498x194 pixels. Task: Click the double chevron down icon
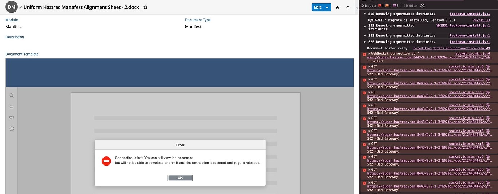click(348, 7)
